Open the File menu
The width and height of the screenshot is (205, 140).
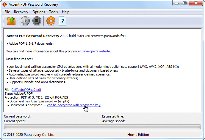[7, 12]
